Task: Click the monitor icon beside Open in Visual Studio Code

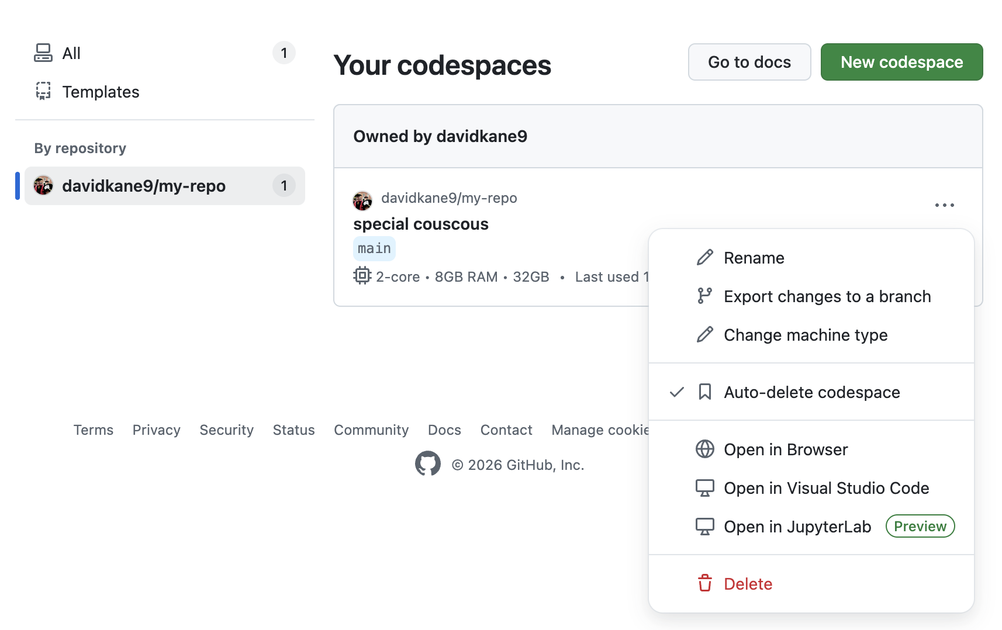Action: click(704, 488)
